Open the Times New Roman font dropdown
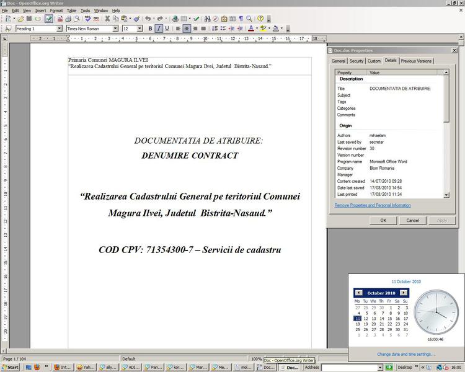465x372 pixels. point(115,29)
